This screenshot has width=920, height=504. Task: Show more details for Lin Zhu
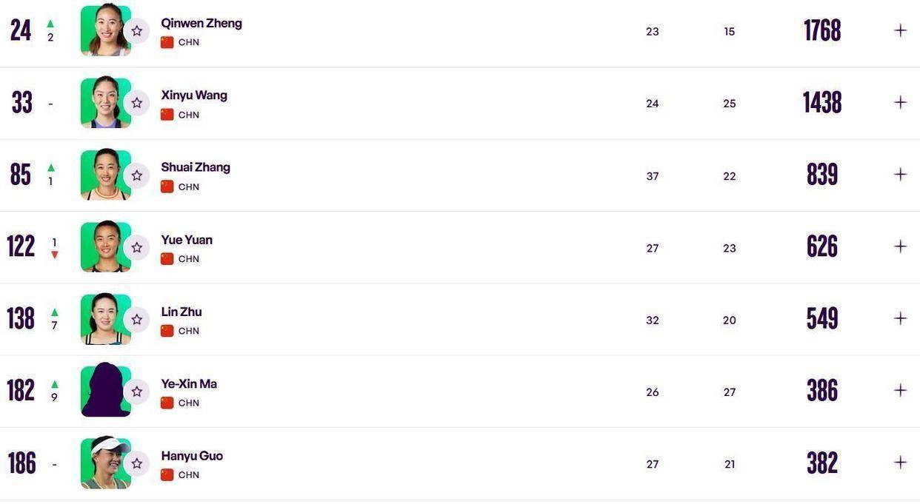click(900, 318)
